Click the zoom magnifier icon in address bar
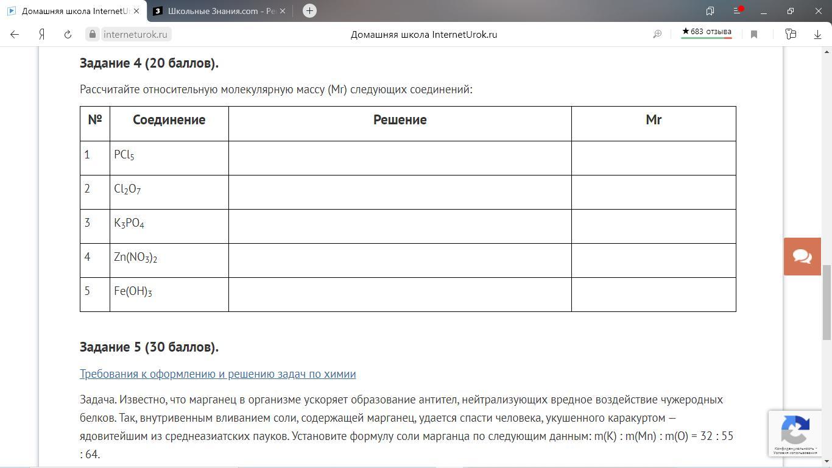This screenshot has width=832, height=468. pyautogui.click(x=657, y=35)
